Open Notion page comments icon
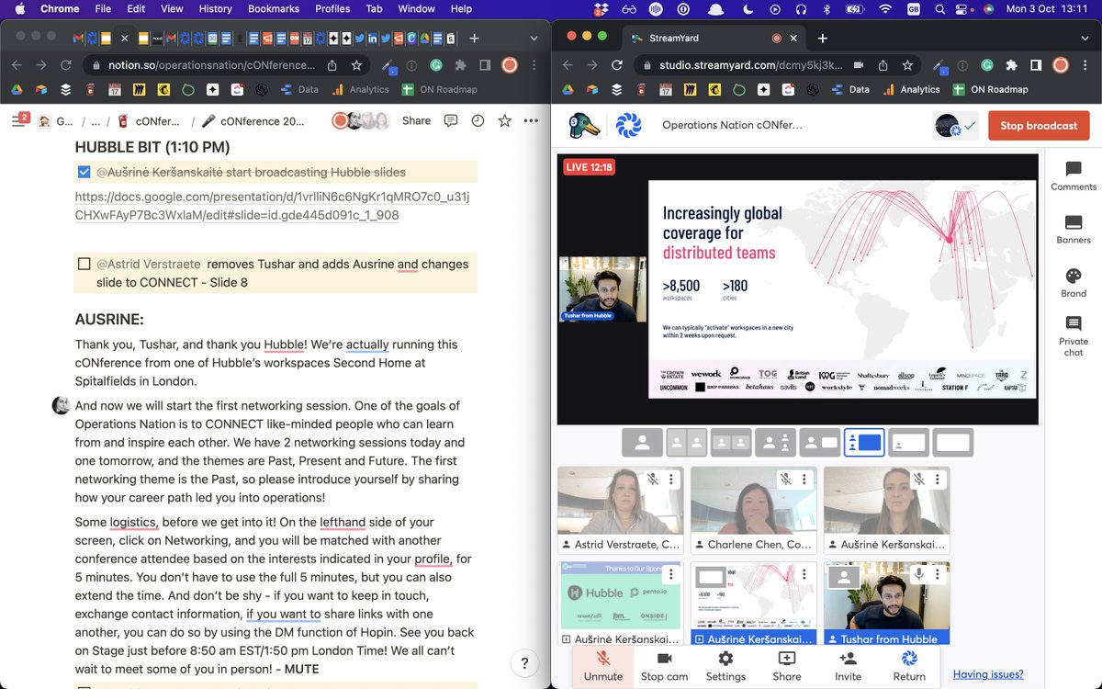This screenshot has width=1102, height=689. click(x=451, y=120)
